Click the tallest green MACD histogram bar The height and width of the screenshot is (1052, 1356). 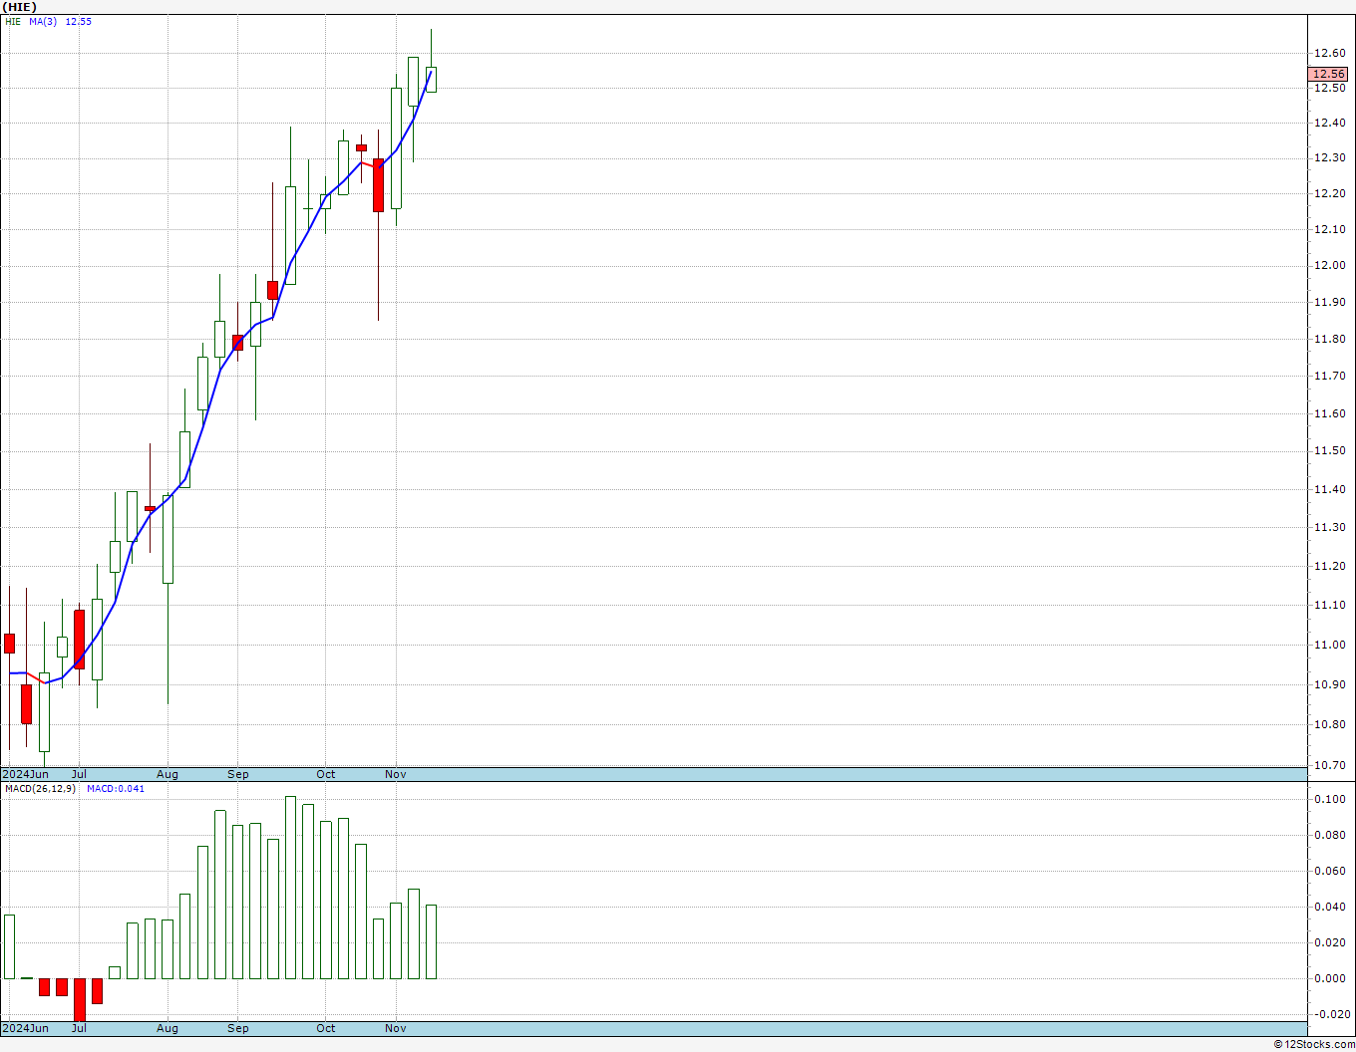coord(291,887)
